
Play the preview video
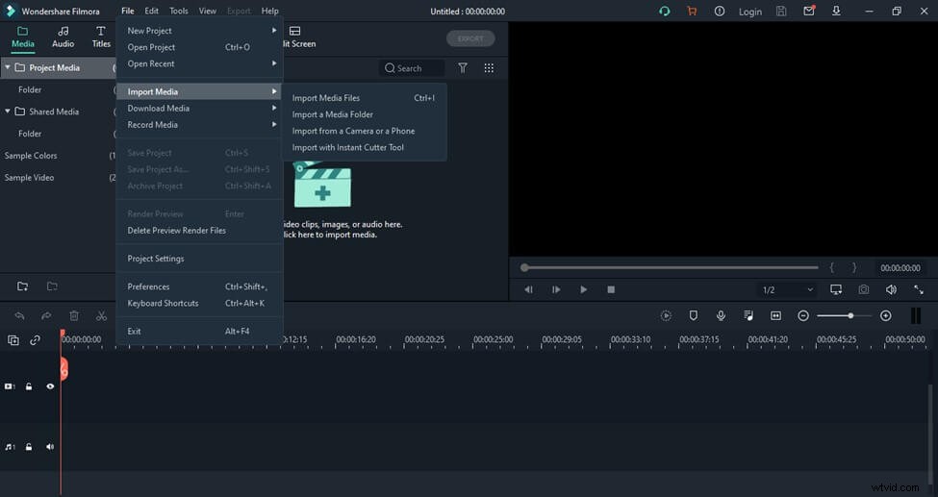(583, 289)
